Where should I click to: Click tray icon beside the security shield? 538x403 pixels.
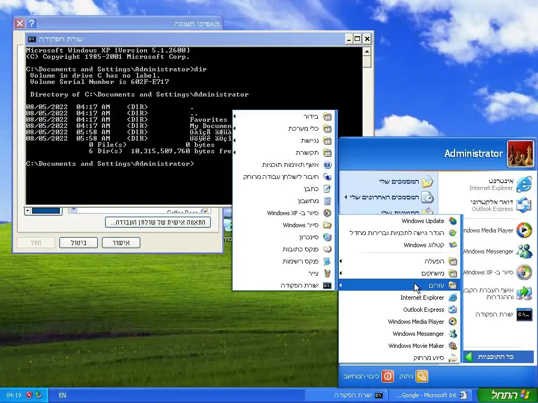click(38, 395)
